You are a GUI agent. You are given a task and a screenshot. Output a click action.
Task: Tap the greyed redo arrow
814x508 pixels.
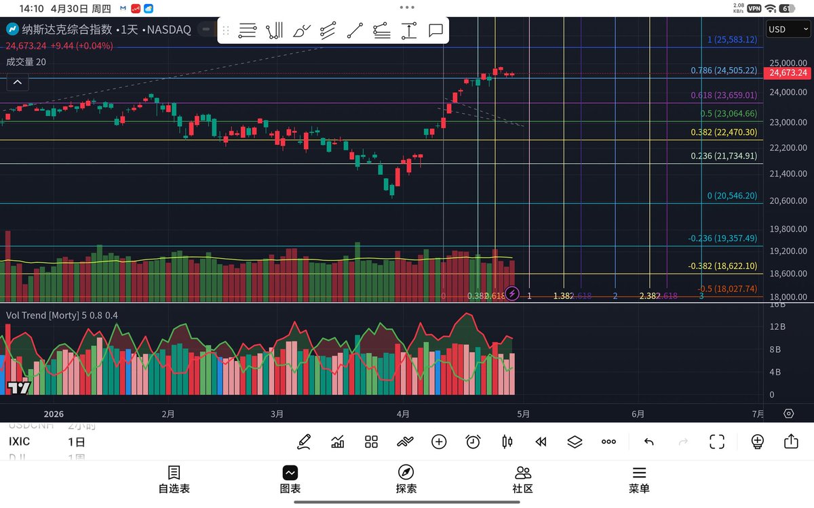click(x=682, y=442)
